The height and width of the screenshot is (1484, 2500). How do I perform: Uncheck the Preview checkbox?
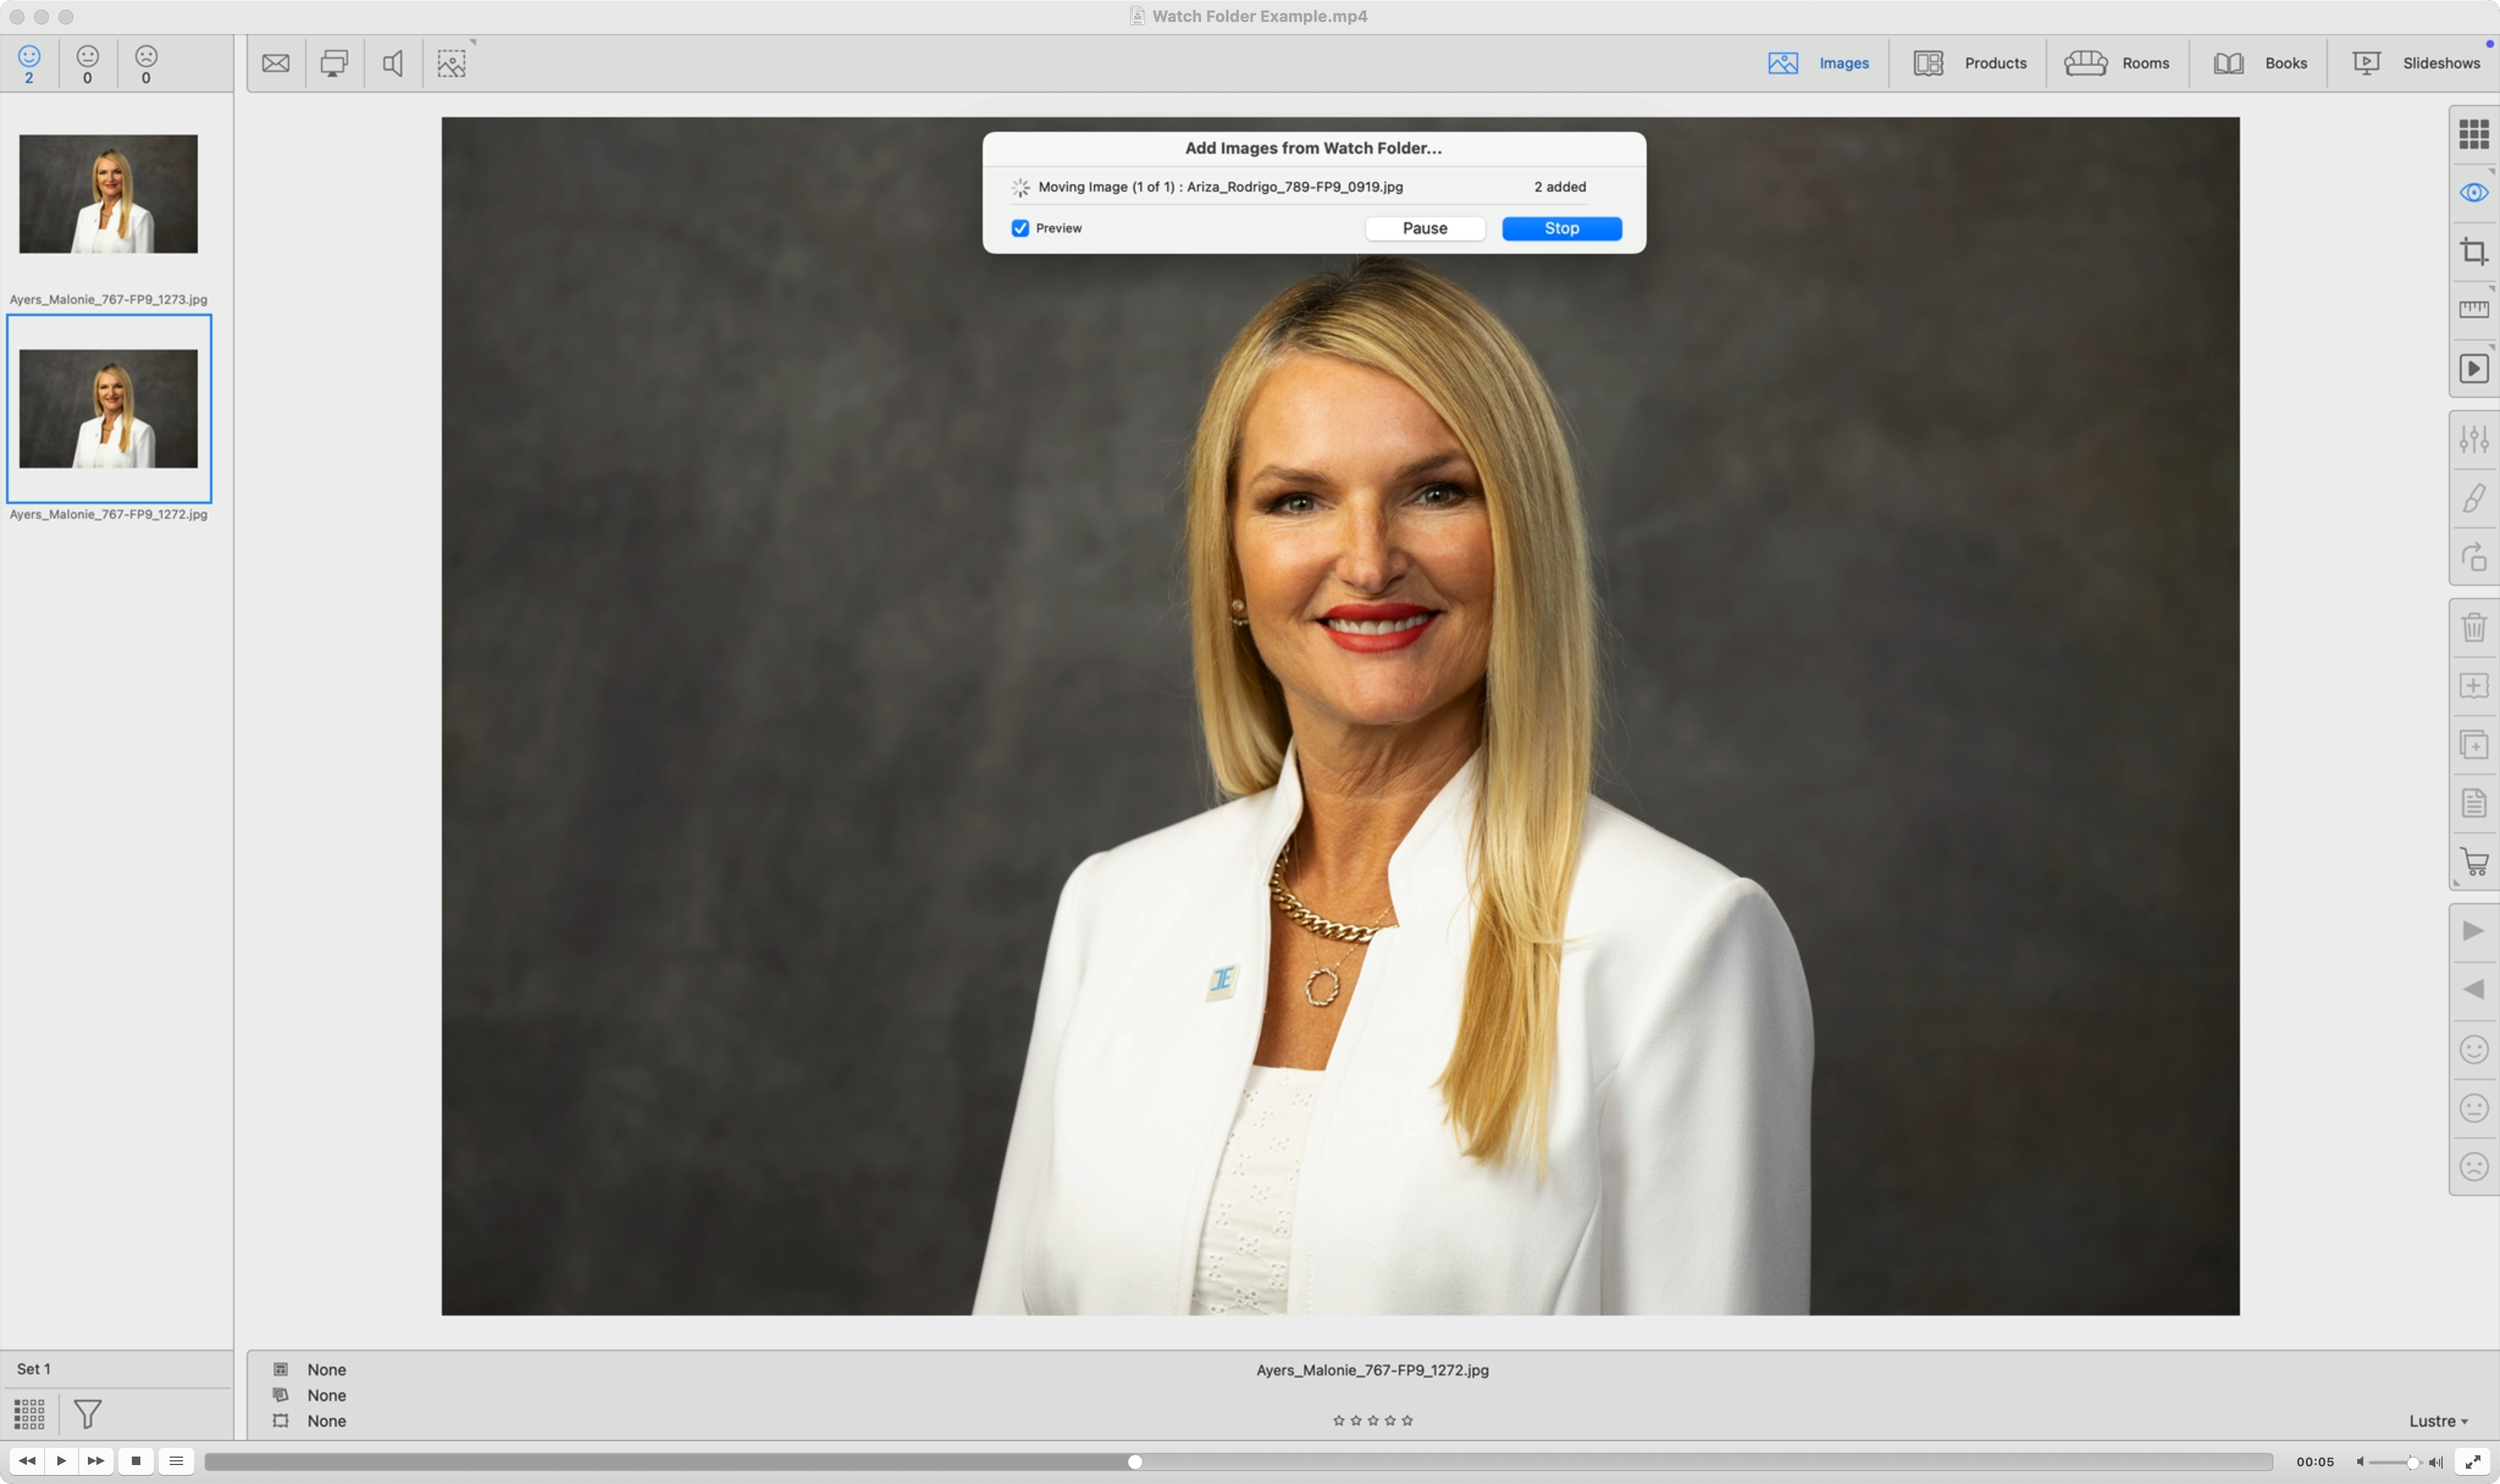click(x=1020, y=228)
